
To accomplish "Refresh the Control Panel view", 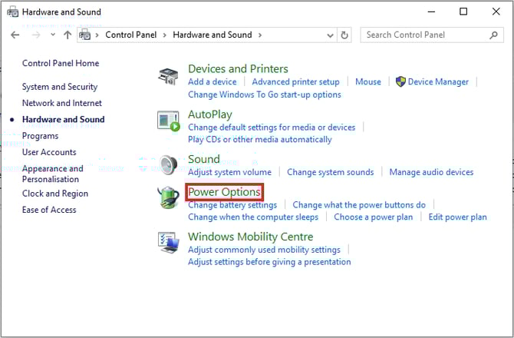I will coord(344,35).
